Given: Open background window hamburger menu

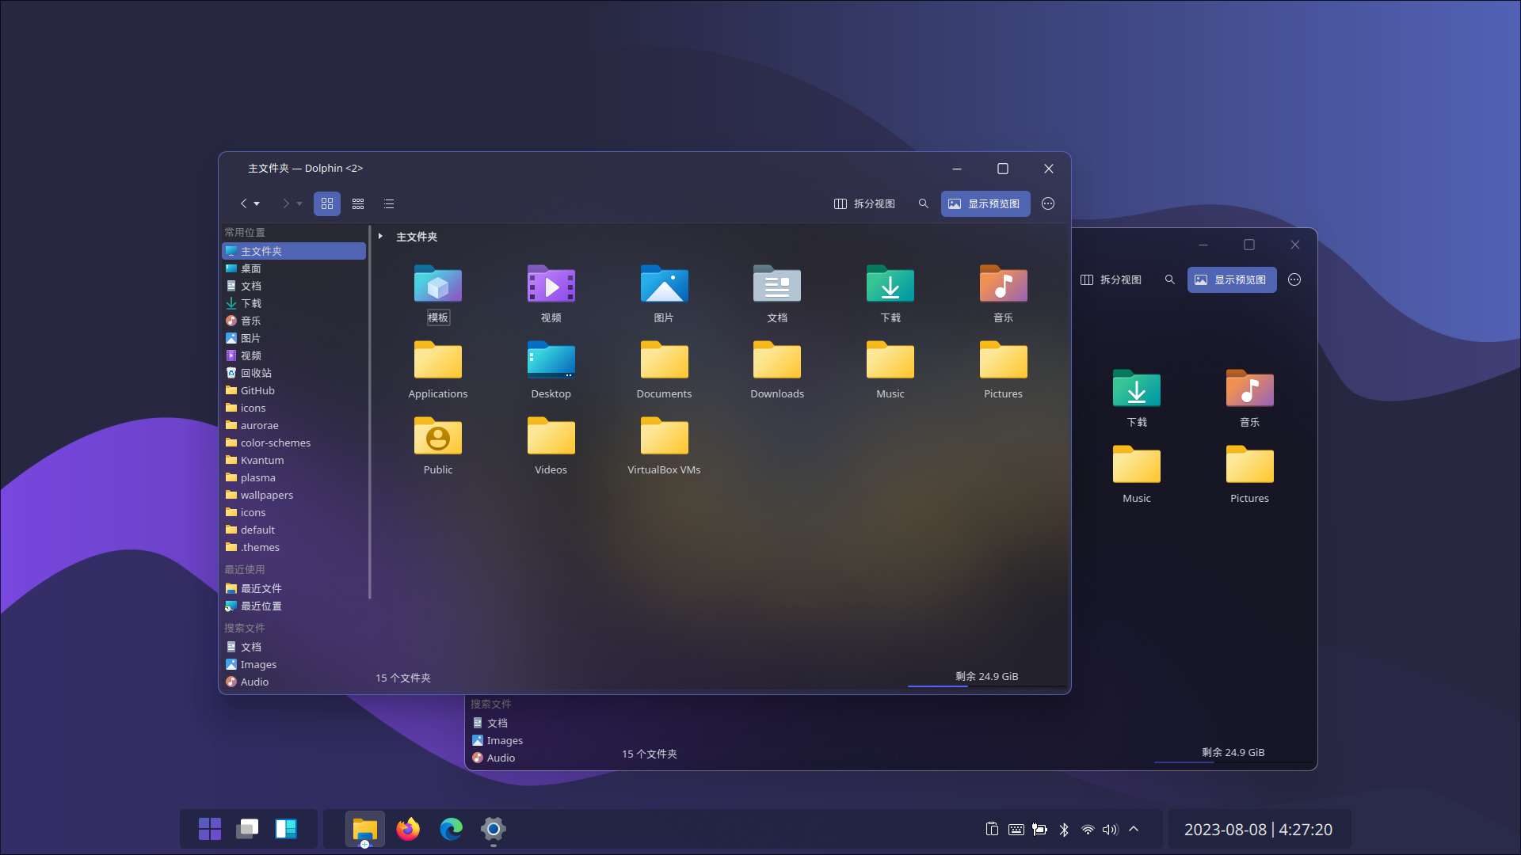Looking at the screenshot, I should point(1294,279).
